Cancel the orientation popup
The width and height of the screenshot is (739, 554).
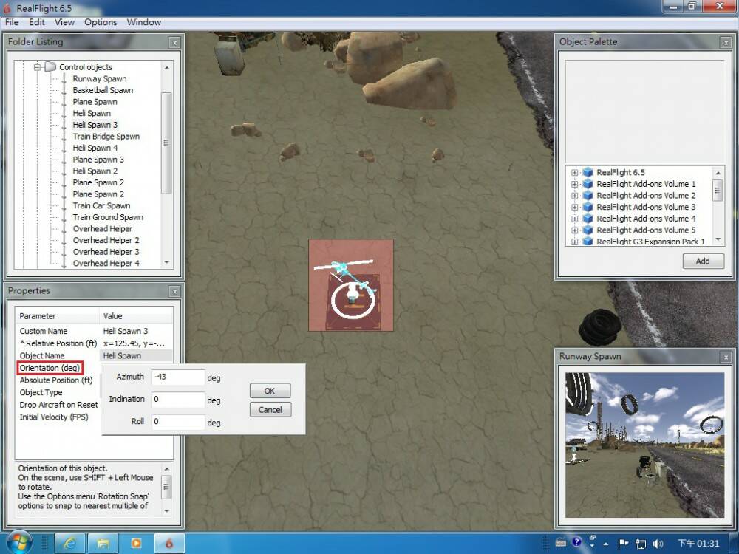tap(270, 410)
